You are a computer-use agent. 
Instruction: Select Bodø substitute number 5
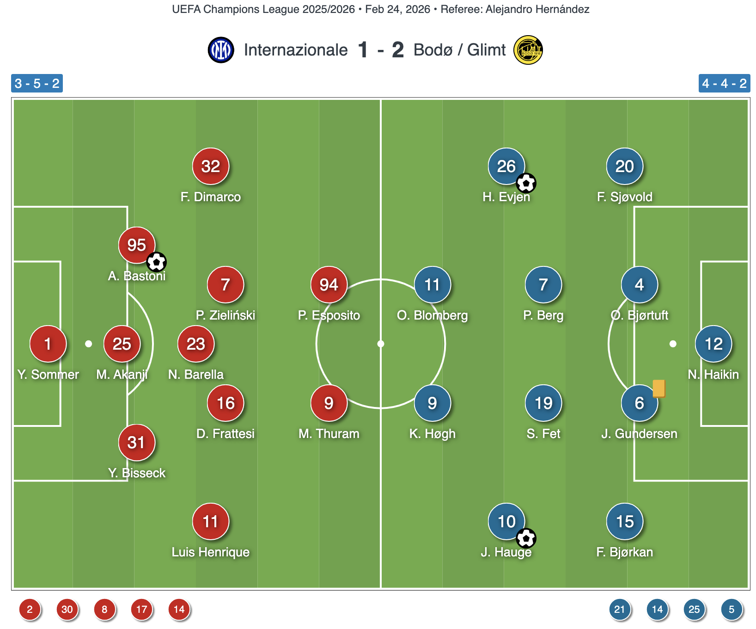(732, 609)
